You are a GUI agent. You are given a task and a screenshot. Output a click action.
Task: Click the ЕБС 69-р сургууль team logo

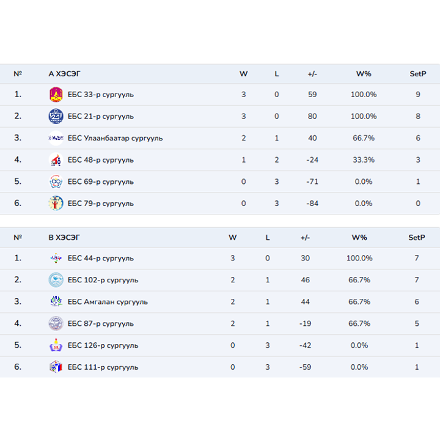point(56,182)
